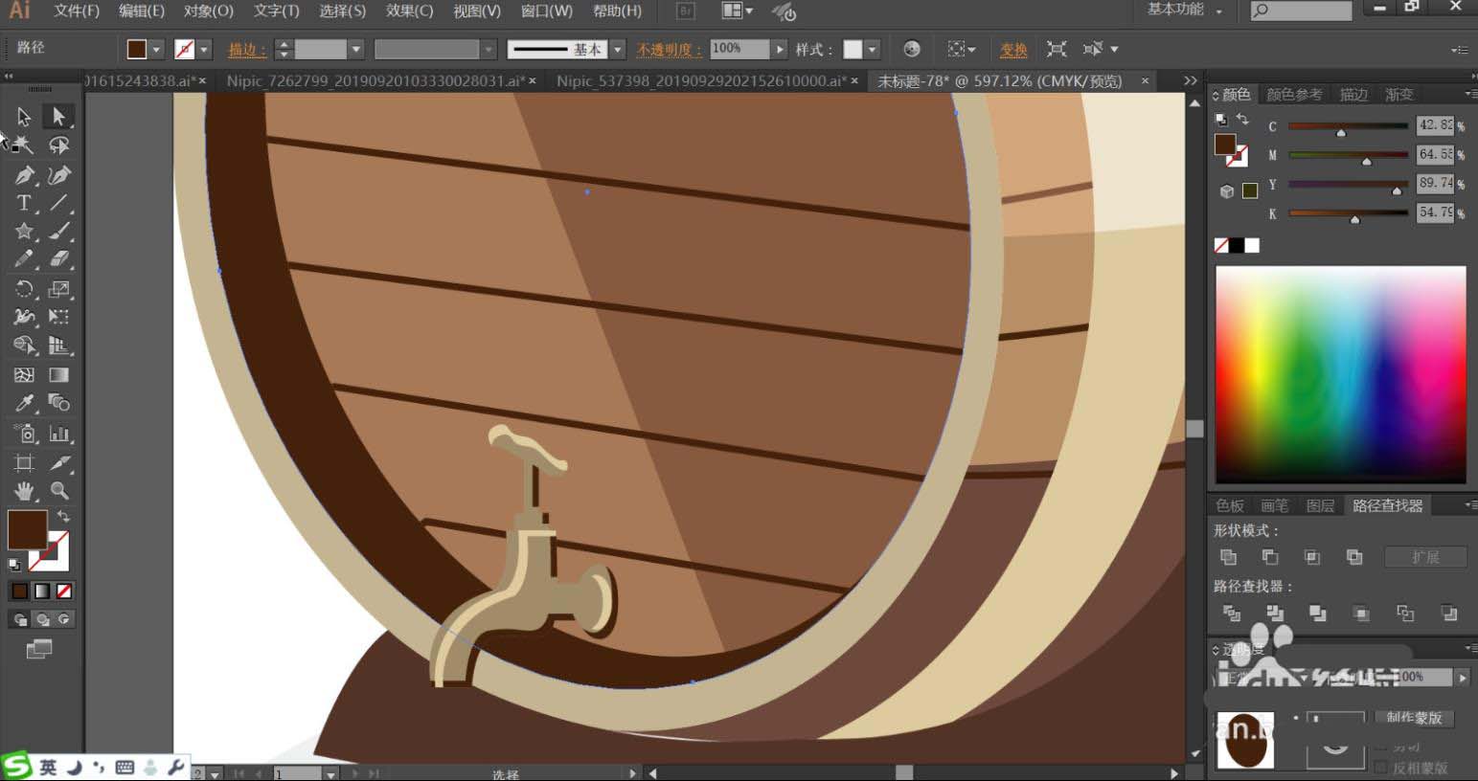The height and width of the screenshot is (781, 1478).
Task: Activate the Artboard tool
Action: click(23, 463)
